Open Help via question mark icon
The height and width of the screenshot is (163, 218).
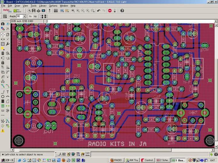click(x=122, y=11)
